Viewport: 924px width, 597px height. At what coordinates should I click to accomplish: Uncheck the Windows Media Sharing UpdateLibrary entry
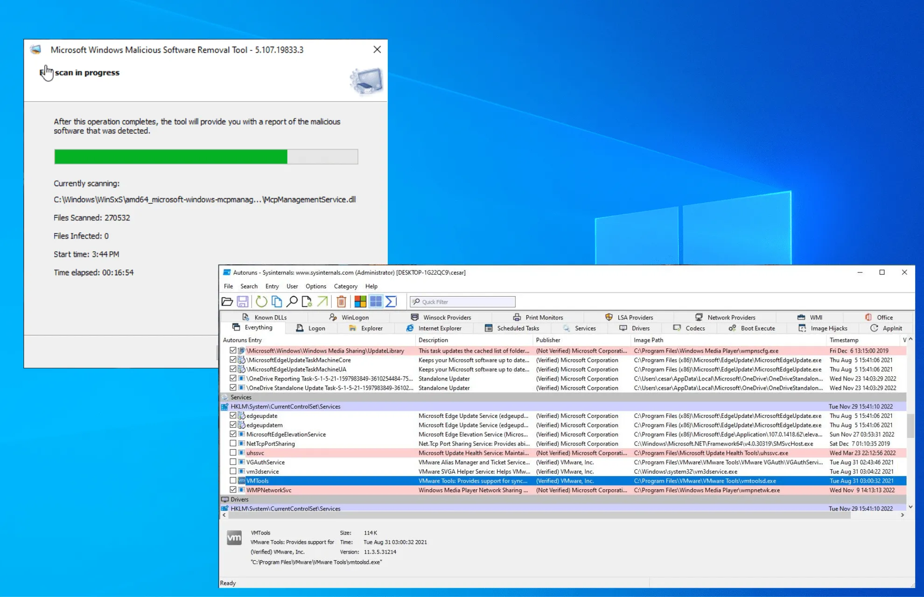point(233,350)
